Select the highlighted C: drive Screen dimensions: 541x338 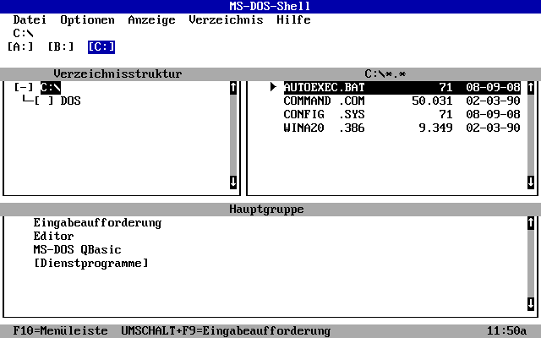point(101,46)
